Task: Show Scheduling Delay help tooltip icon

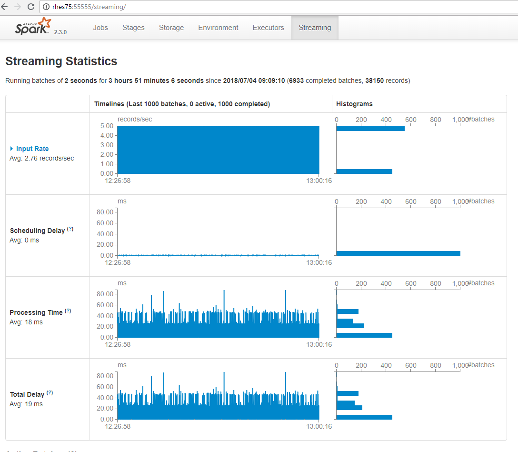Action: point(70,229)
